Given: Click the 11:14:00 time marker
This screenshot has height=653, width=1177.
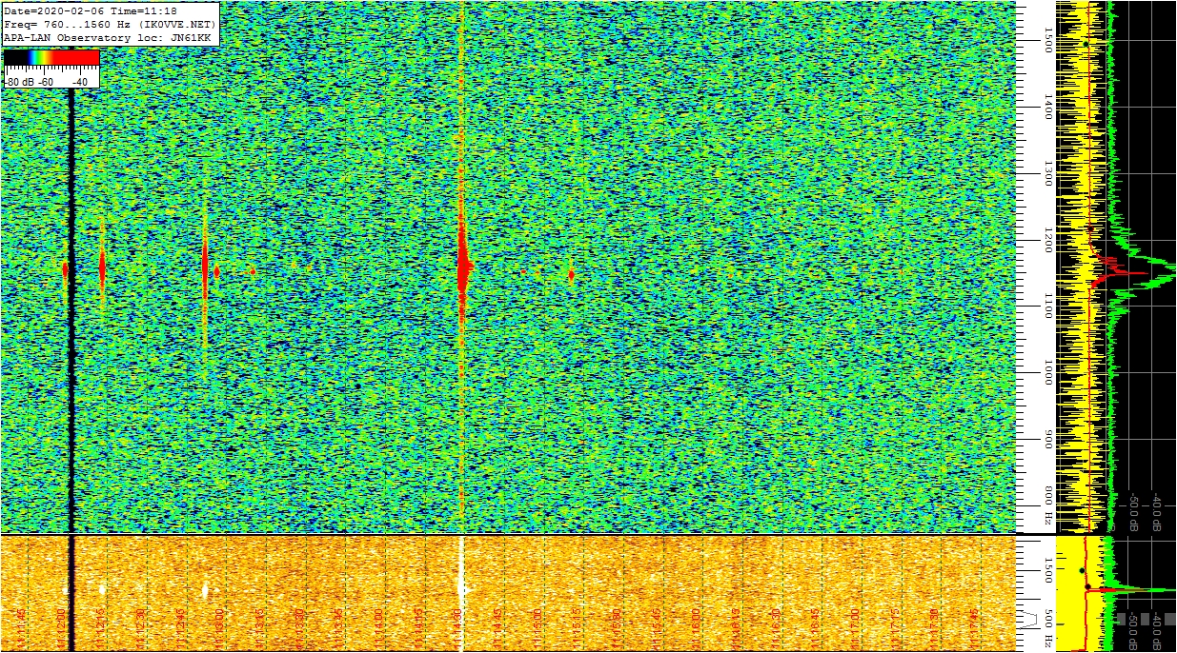Looking at the screenshot, I should point(378,626).
